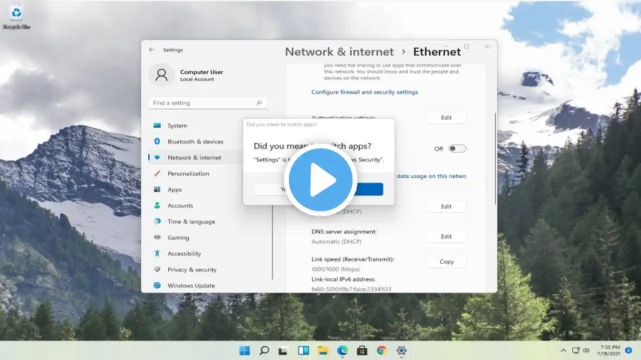Open the Accessibility settings category
Viewport: 641px width, 360px height.
click(184, 253)
